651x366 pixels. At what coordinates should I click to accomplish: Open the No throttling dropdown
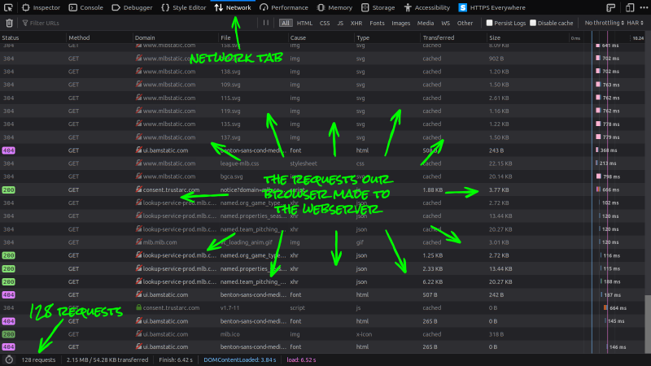coord(604,23)
